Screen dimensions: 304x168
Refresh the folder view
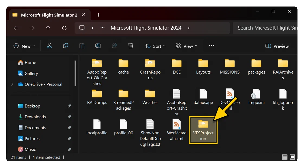pyautogui.click(x=64, y=28)
